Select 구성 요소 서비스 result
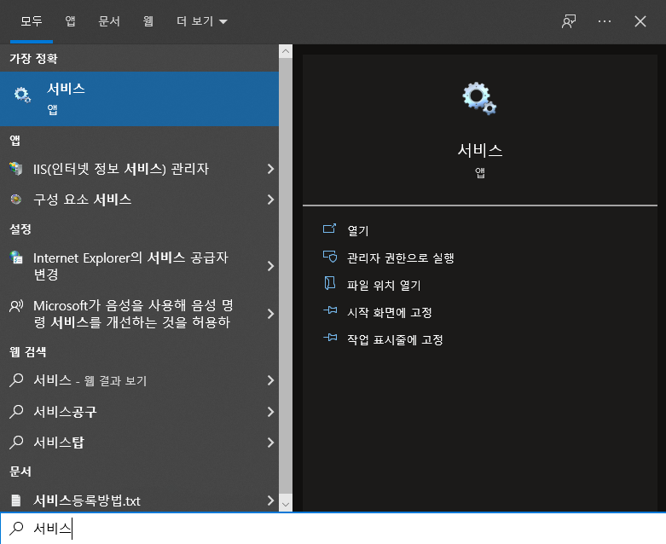 tap(139, 200)
